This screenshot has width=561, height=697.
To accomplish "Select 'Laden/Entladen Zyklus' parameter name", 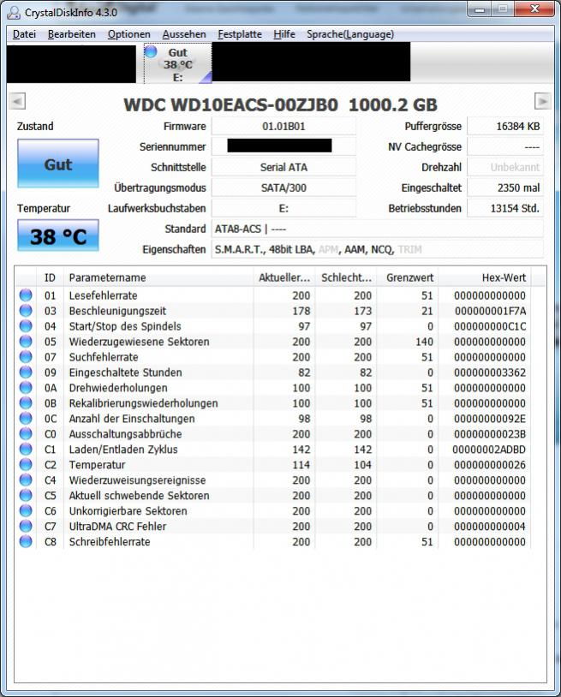I will click(x=123, y=449).
